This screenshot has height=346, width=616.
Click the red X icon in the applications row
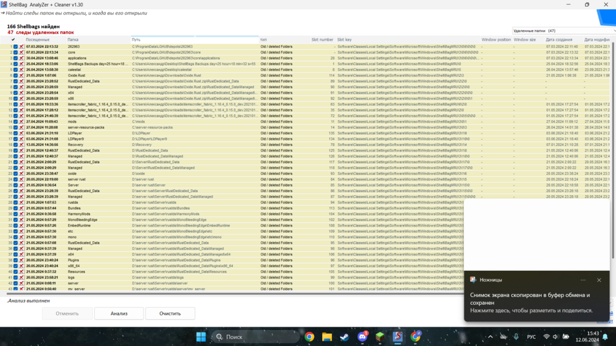22,58
